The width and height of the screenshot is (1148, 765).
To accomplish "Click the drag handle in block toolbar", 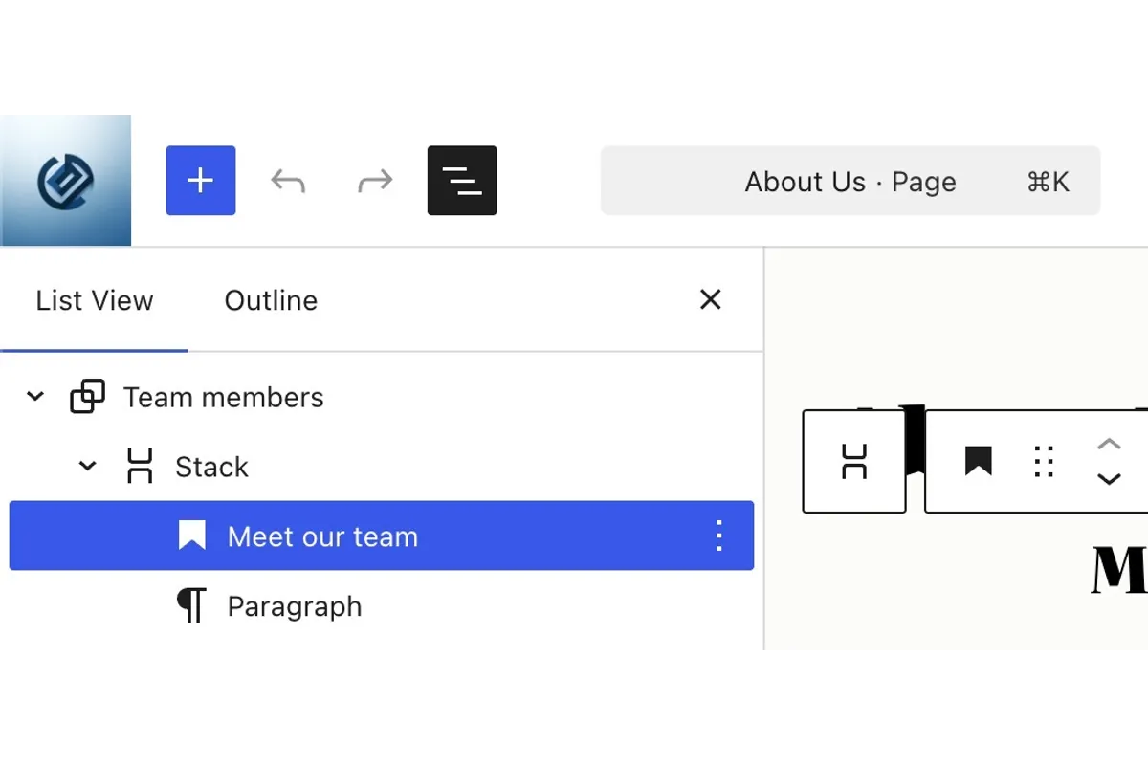I will pos(1044,462).
